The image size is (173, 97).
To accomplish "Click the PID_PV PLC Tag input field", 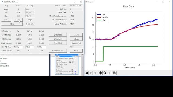I will click(x=30, y=13).
